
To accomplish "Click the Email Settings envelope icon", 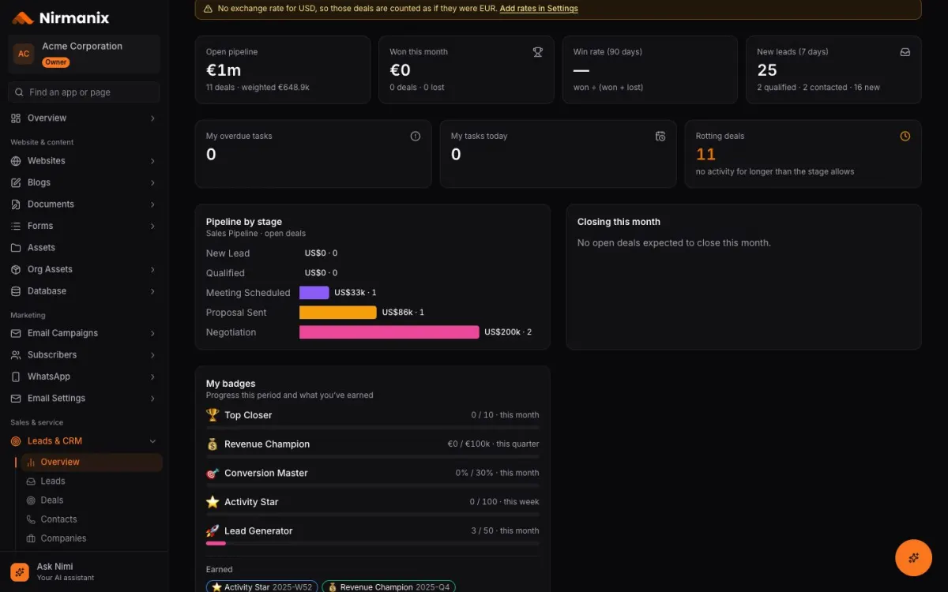I will [x=16, y=399].
